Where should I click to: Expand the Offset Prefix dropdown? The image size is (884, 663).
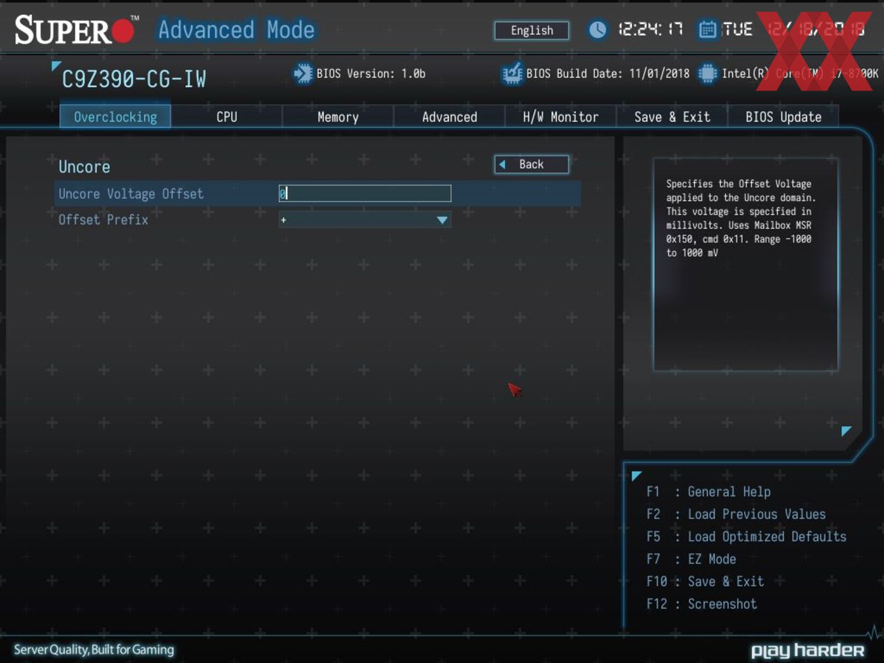pyautogui.click(x=365, y=220)
